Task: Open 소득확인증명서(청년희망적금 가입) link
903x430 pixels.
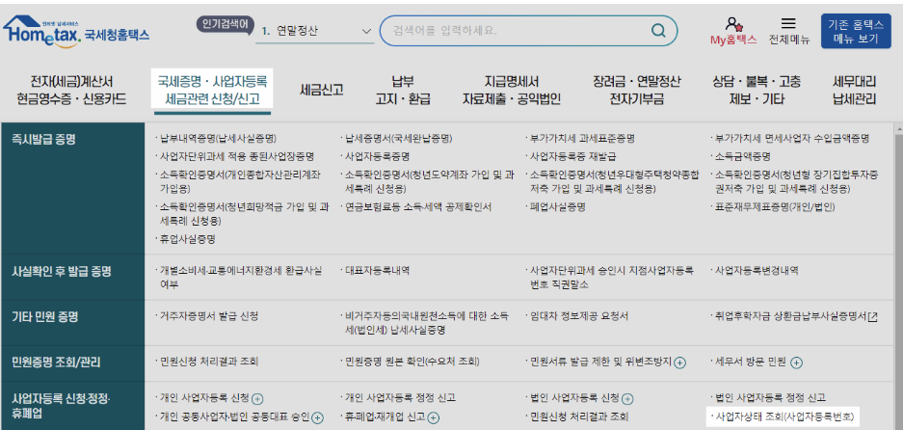Action: 244,213
